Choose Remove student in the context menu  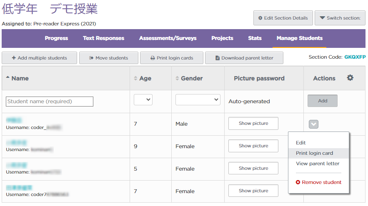tap(318, 182)
